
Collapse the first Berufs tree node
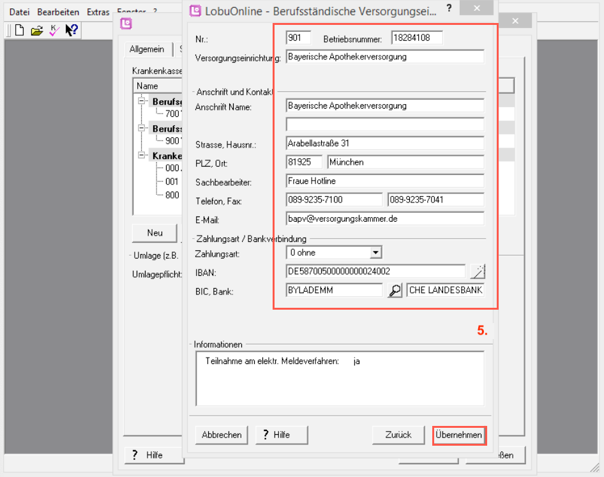point(141,101)
